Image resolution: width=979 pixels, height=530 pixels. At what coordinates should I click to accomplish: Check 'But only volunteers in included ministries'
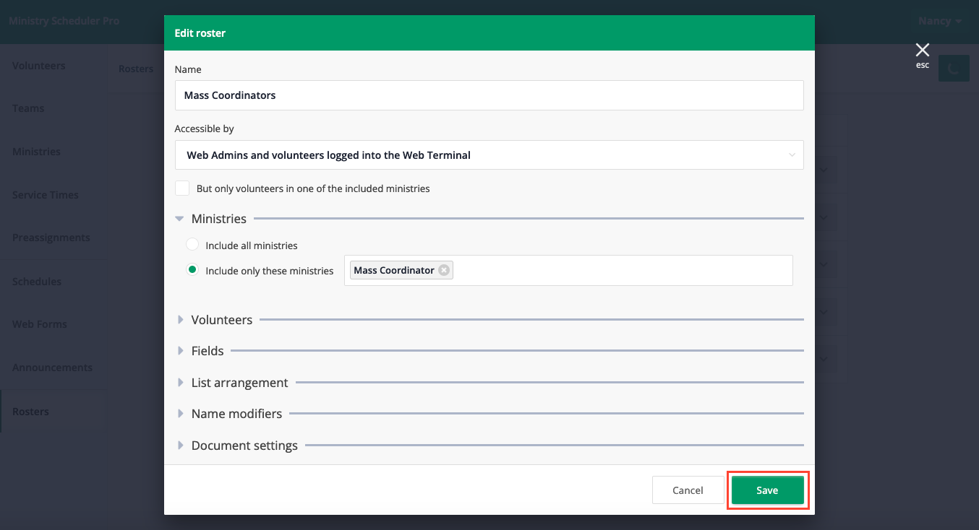click(182, 188)
